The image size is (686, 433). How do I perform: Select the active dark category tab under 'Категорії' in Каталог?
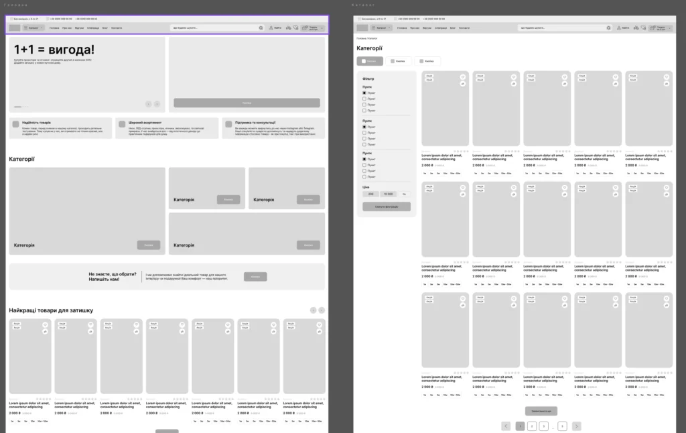(370, 61)
